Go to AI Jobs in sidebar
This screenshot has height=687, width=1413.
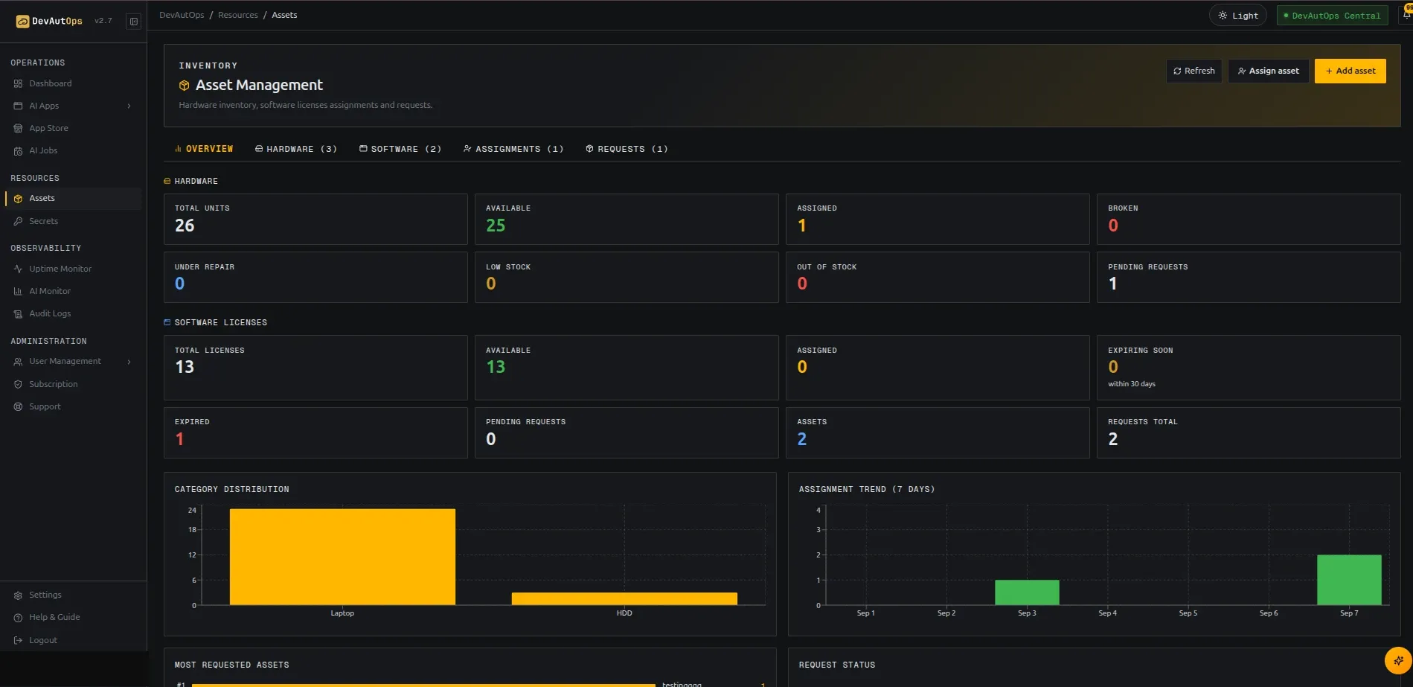[x=43, y=150]
